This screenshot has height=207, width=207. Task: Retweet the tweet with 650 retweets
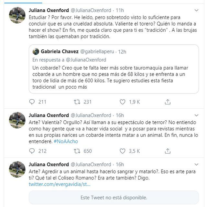coord(77,151)
